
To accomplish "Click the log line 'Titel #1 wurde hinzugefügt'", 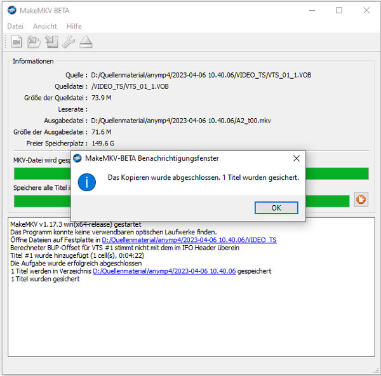I will [x=77, y=255].
